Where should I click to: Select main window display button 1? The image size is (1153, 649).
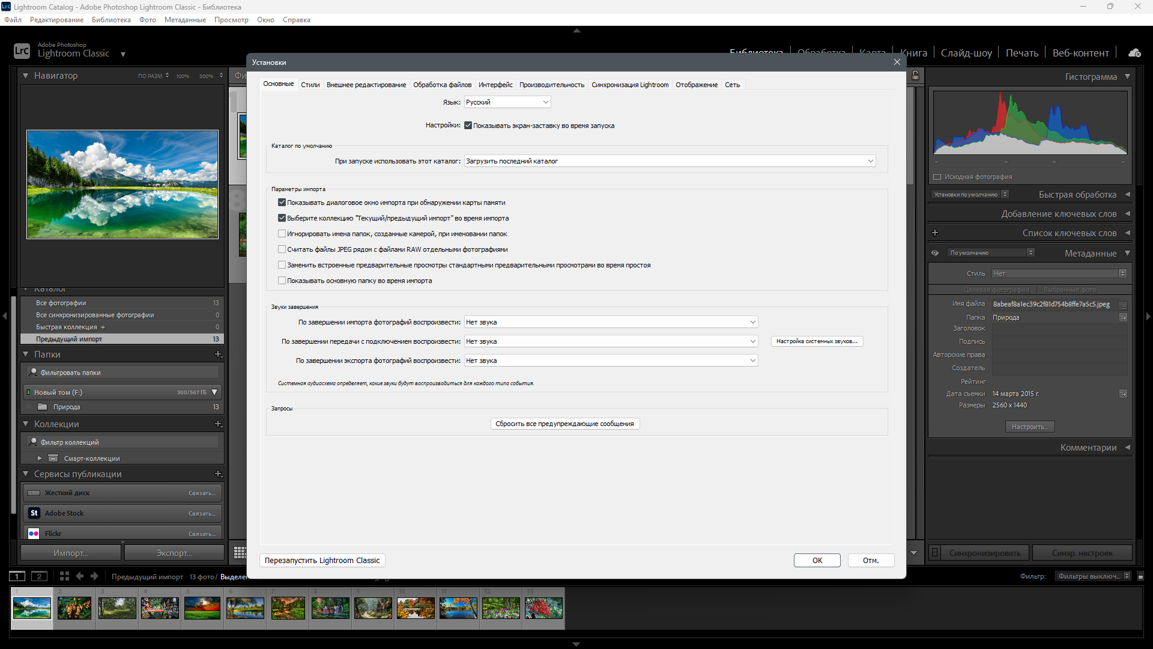coord(17,576)
